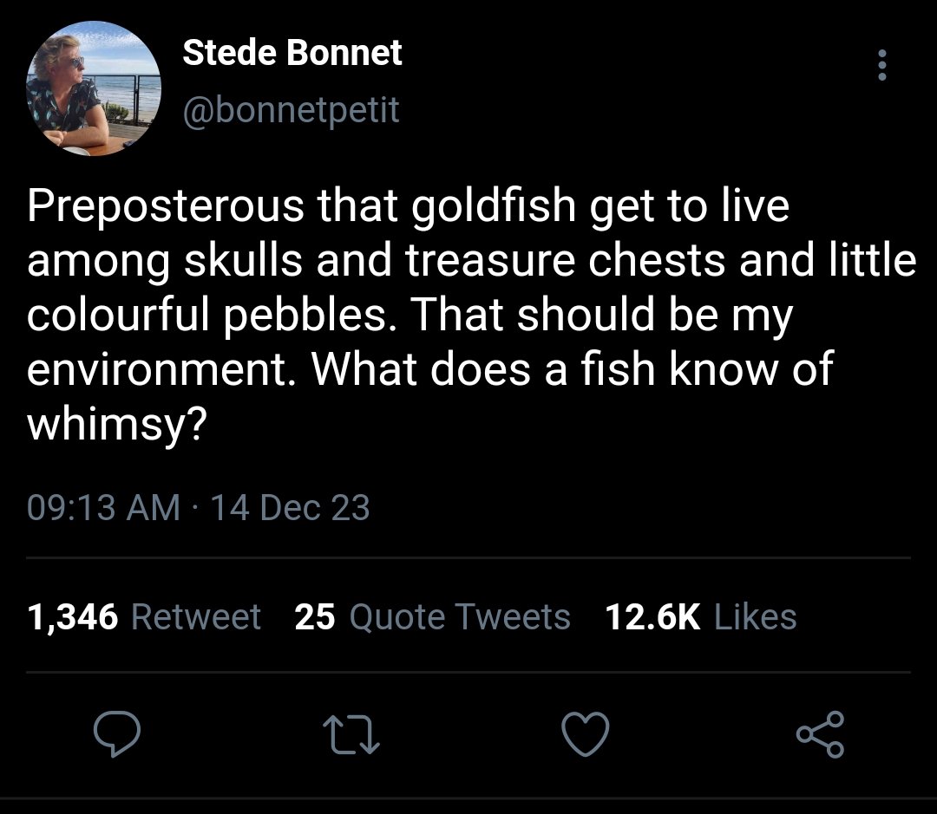The height and width of the screenshot is (814, 937).
Task: Visit the @bonnetpetit handle link
Action: point(291,110)
